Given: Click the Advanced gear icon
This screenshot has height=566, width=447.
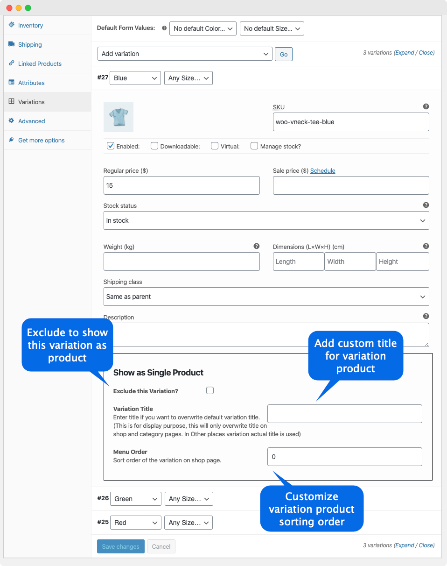Looking at the screenshot, I should pyautogui.click(x=11, y=121).
